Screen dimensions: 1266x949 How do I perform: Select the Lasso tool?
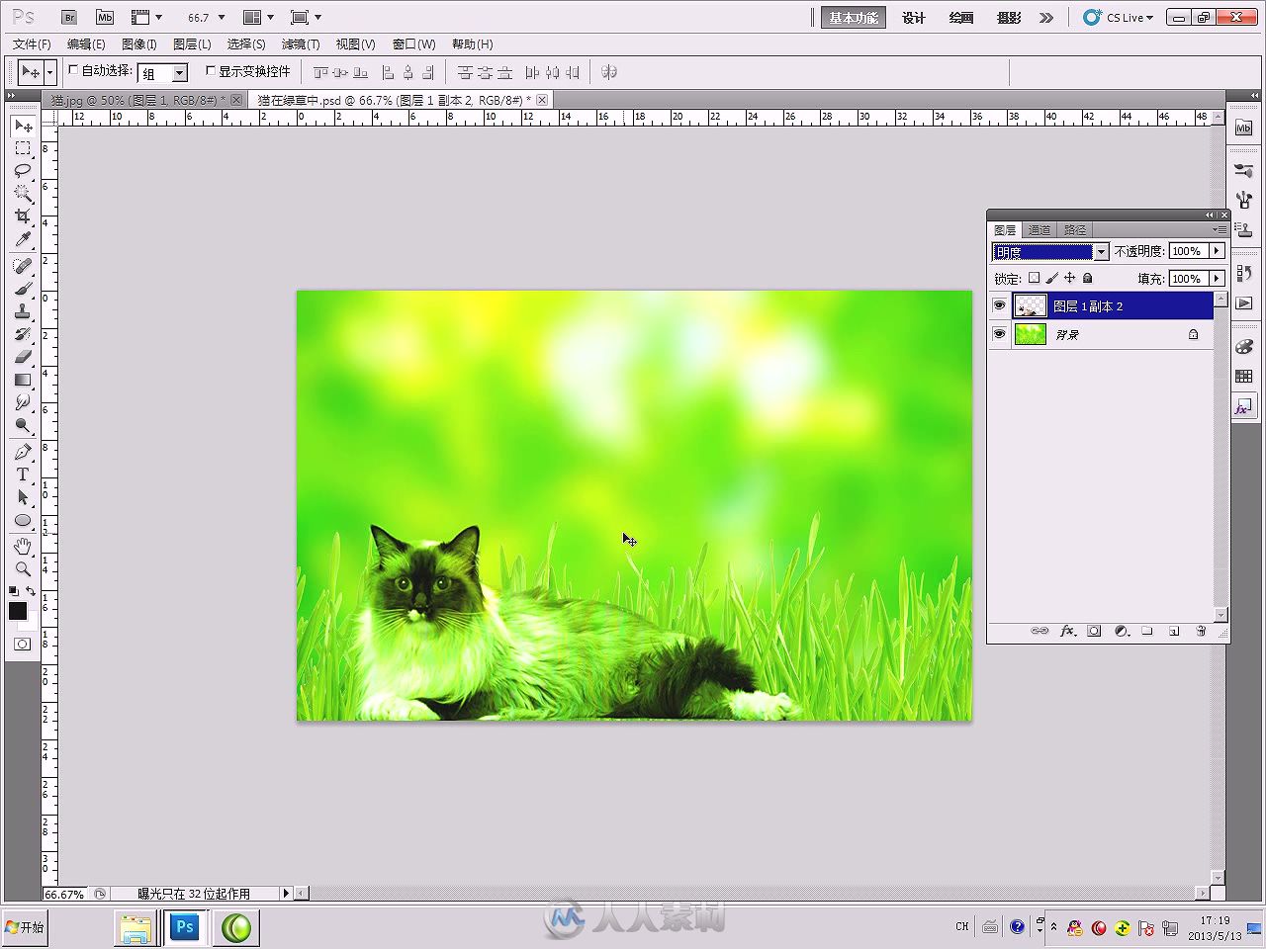pos(23,171)
